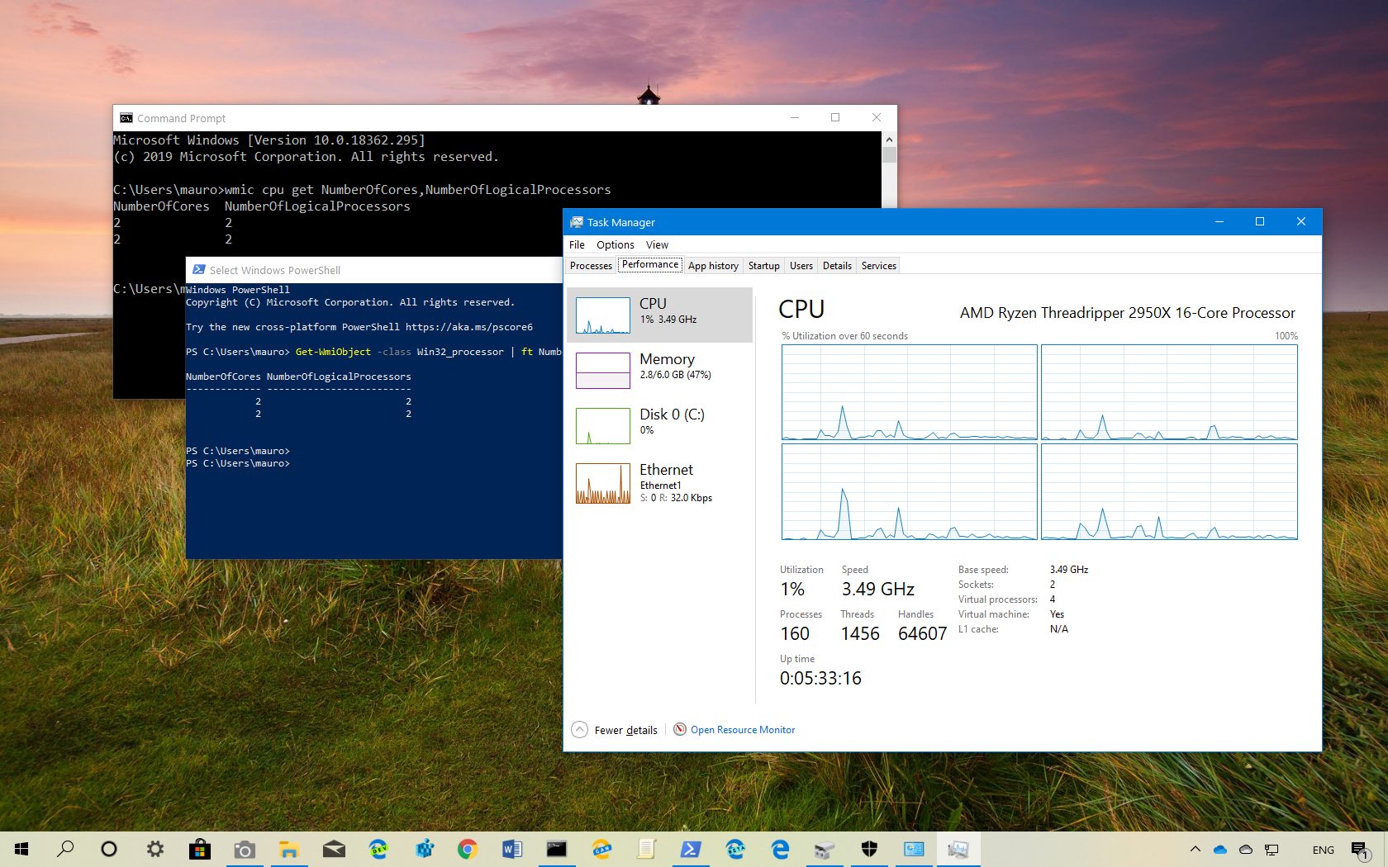Select the Ethernet1 network graph
The width and height of the screenshot is (1388, 867).
(657, 483)
